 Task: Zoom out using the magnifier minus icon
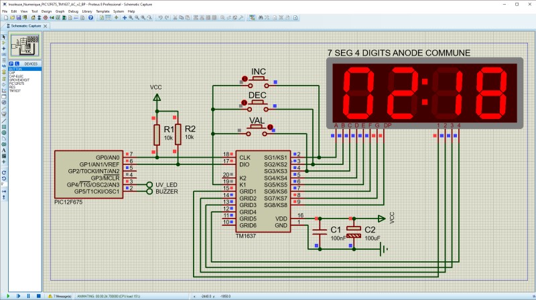[x=137, y=18]
